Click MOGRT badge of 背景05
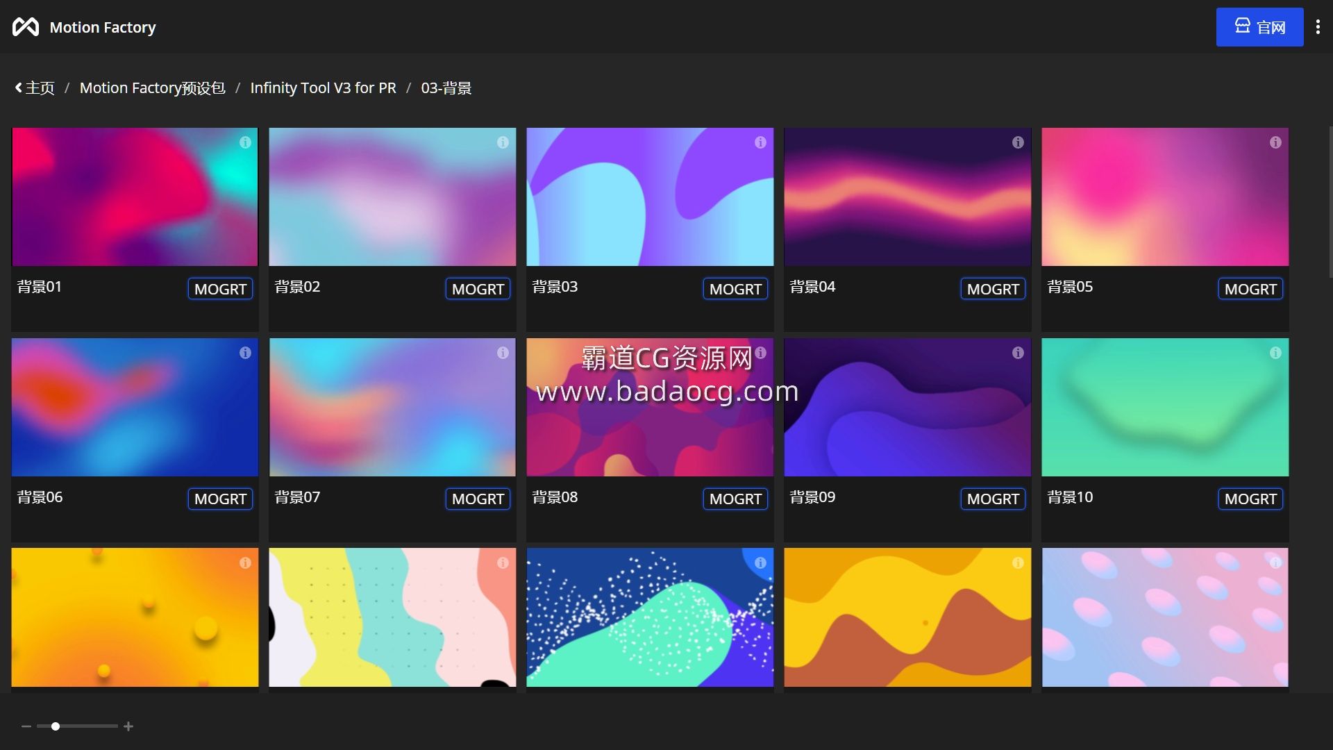1333x750 pixels. [1250, 289]
